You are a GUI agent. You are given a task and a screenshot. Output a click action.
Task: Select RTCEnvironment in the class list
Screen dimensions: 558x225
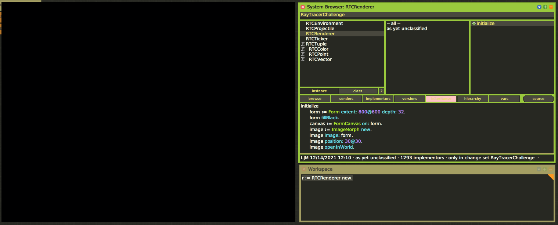click(x=342, y=23)
